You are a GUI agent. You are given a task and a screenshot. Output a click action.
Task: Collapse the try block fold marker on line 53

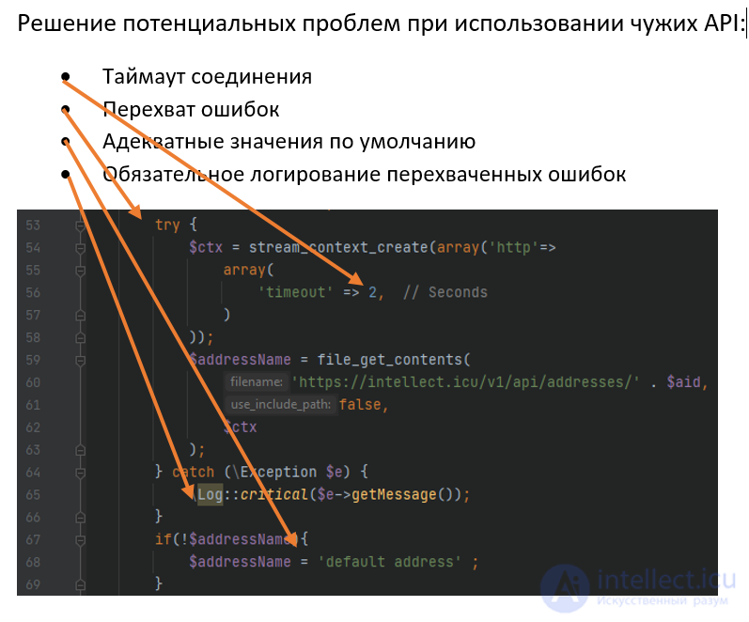[x=80, y=225]
